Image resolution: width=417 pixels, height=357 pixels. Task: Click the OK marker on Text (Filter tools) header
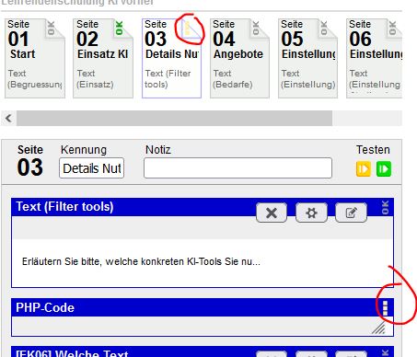[386, 207]
